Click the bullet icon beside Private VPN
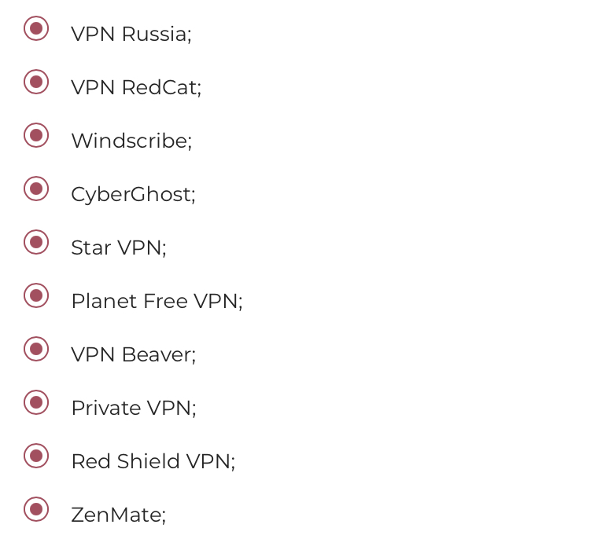This screenshot has width=590, height=550. point(36,402)
